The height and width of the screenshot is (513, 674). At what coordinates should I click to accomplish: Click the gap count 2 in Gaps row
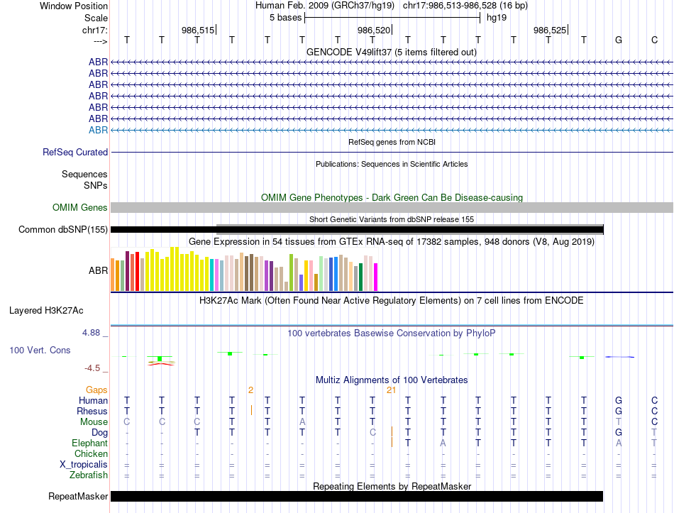(250, 390)
